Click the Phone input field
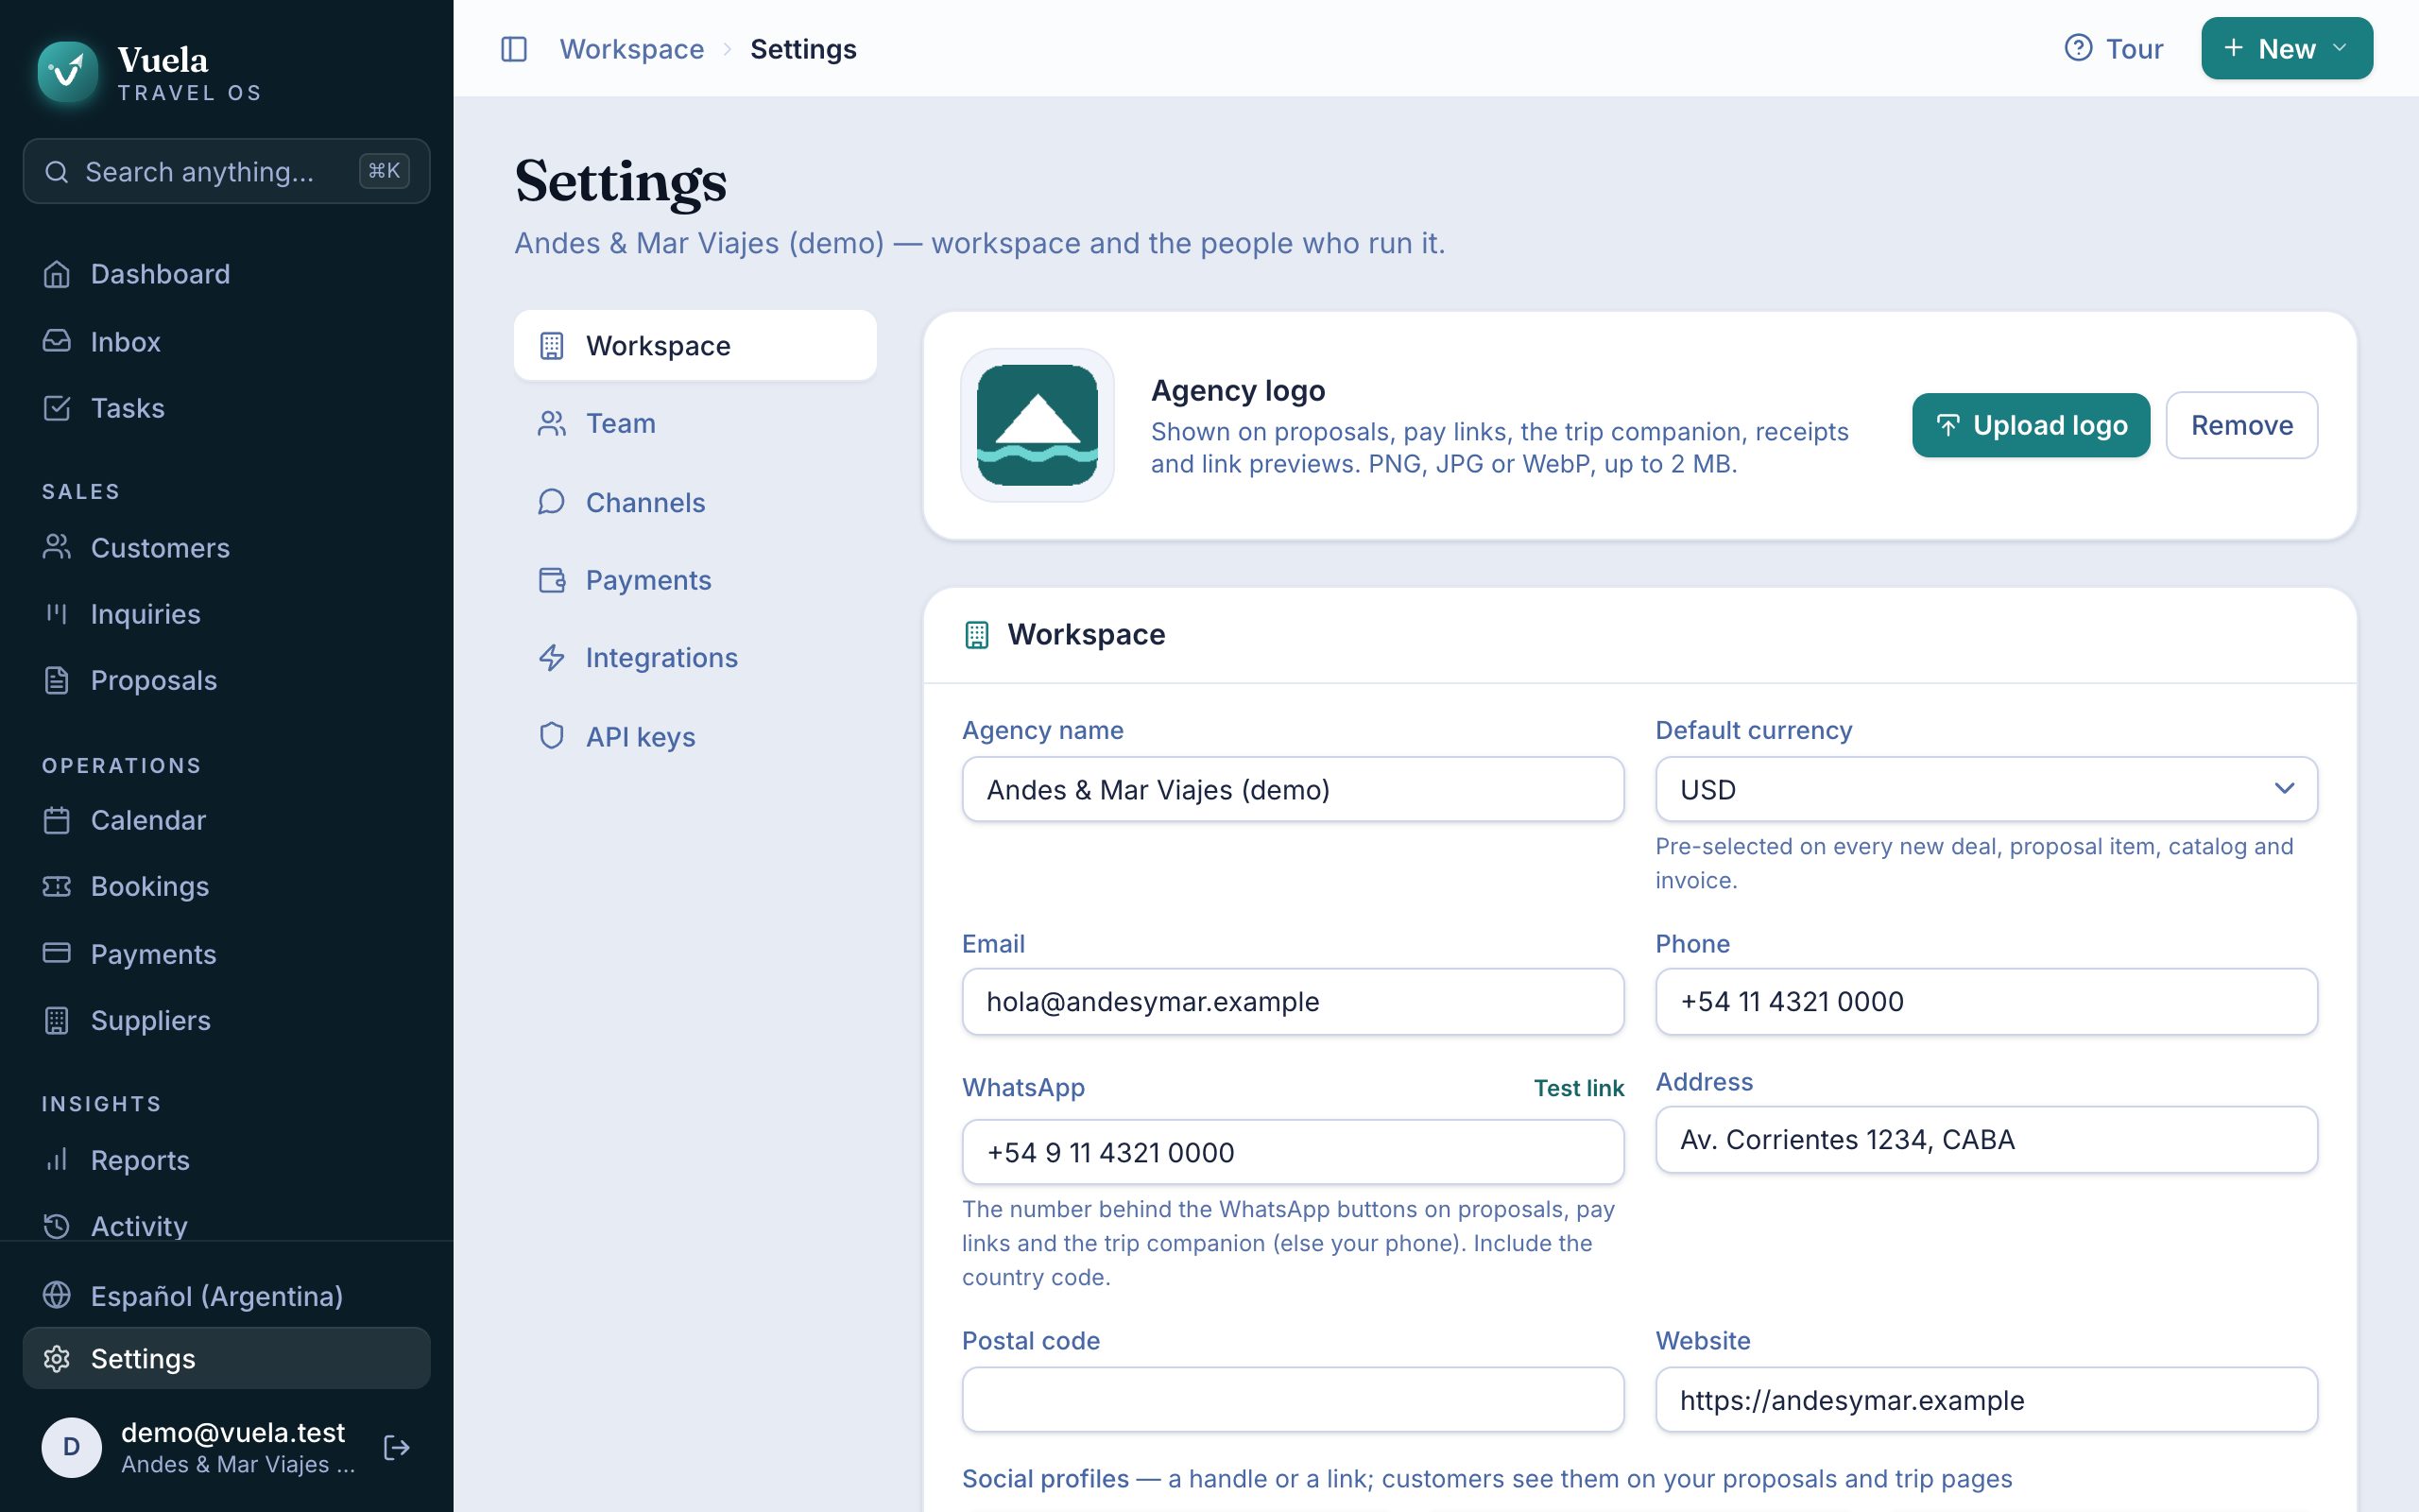The image size is (2419, 1512). pos(1985,1001)
